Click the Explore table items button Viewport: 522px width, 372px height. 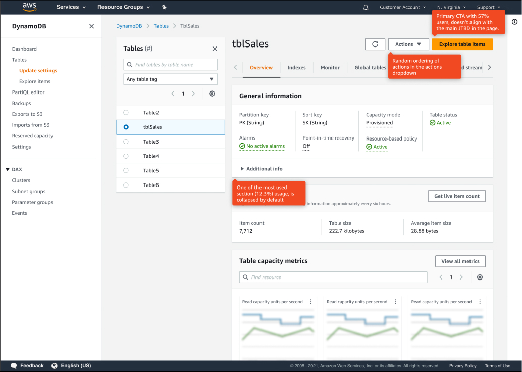pyautogui.click(x=462, y=44)
